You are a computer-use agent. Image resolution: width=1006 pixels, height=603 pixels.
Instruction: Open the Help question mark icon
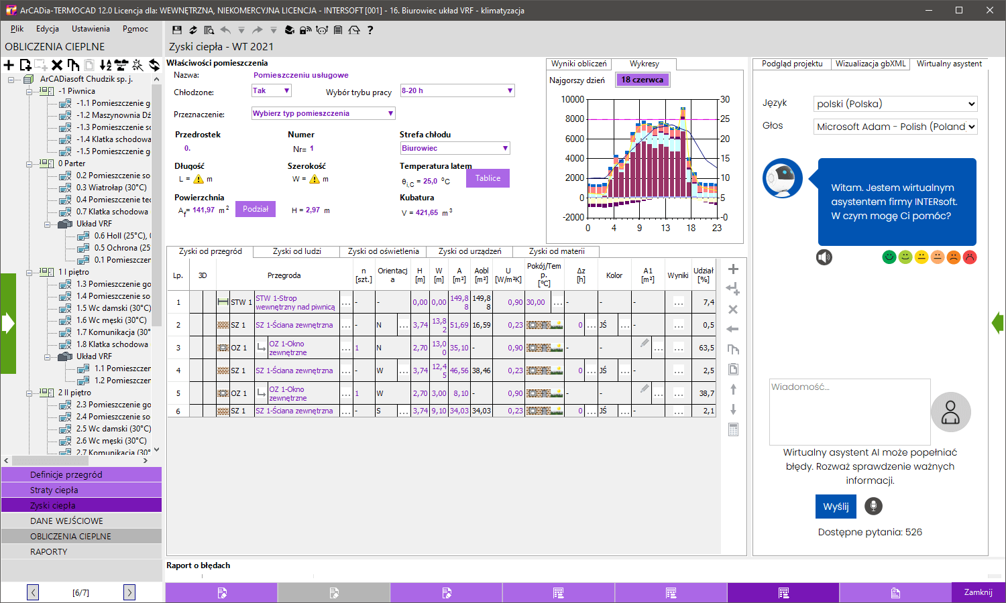(370, 29)
